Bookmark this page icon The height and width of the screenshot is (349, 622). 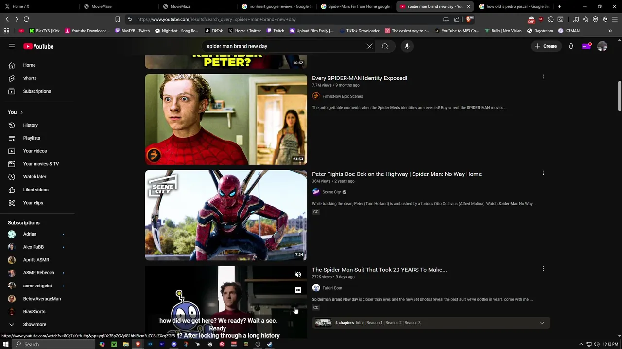(x=117, y=19)
